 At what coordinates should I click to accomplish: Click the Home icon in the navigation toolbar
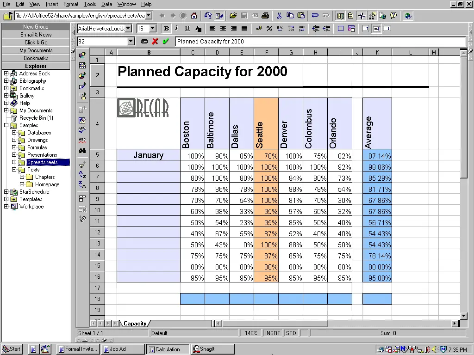pos(194,16)
